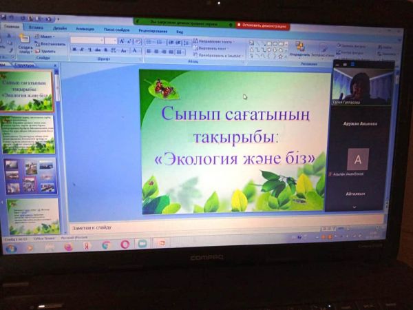The image size is (413, 310).
Task: Toggle the bulleted list button
Action: (x=149, y=41)
